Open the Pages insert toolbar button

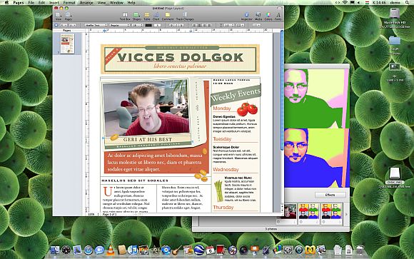tap(68, 16)
